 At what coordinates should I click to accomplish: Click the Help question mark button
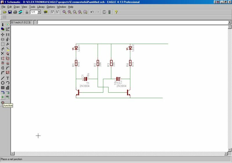point(116,12)
